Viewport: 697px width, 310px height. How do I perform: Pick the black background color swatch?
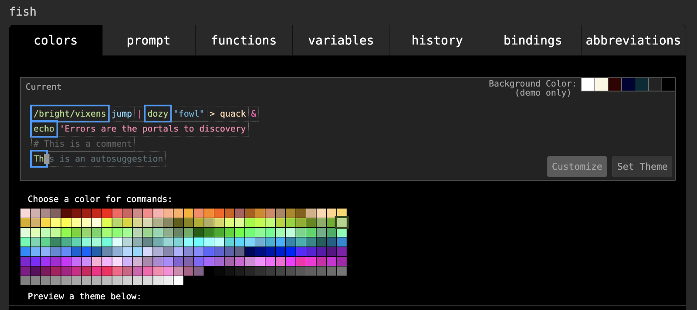click(669, 84)
